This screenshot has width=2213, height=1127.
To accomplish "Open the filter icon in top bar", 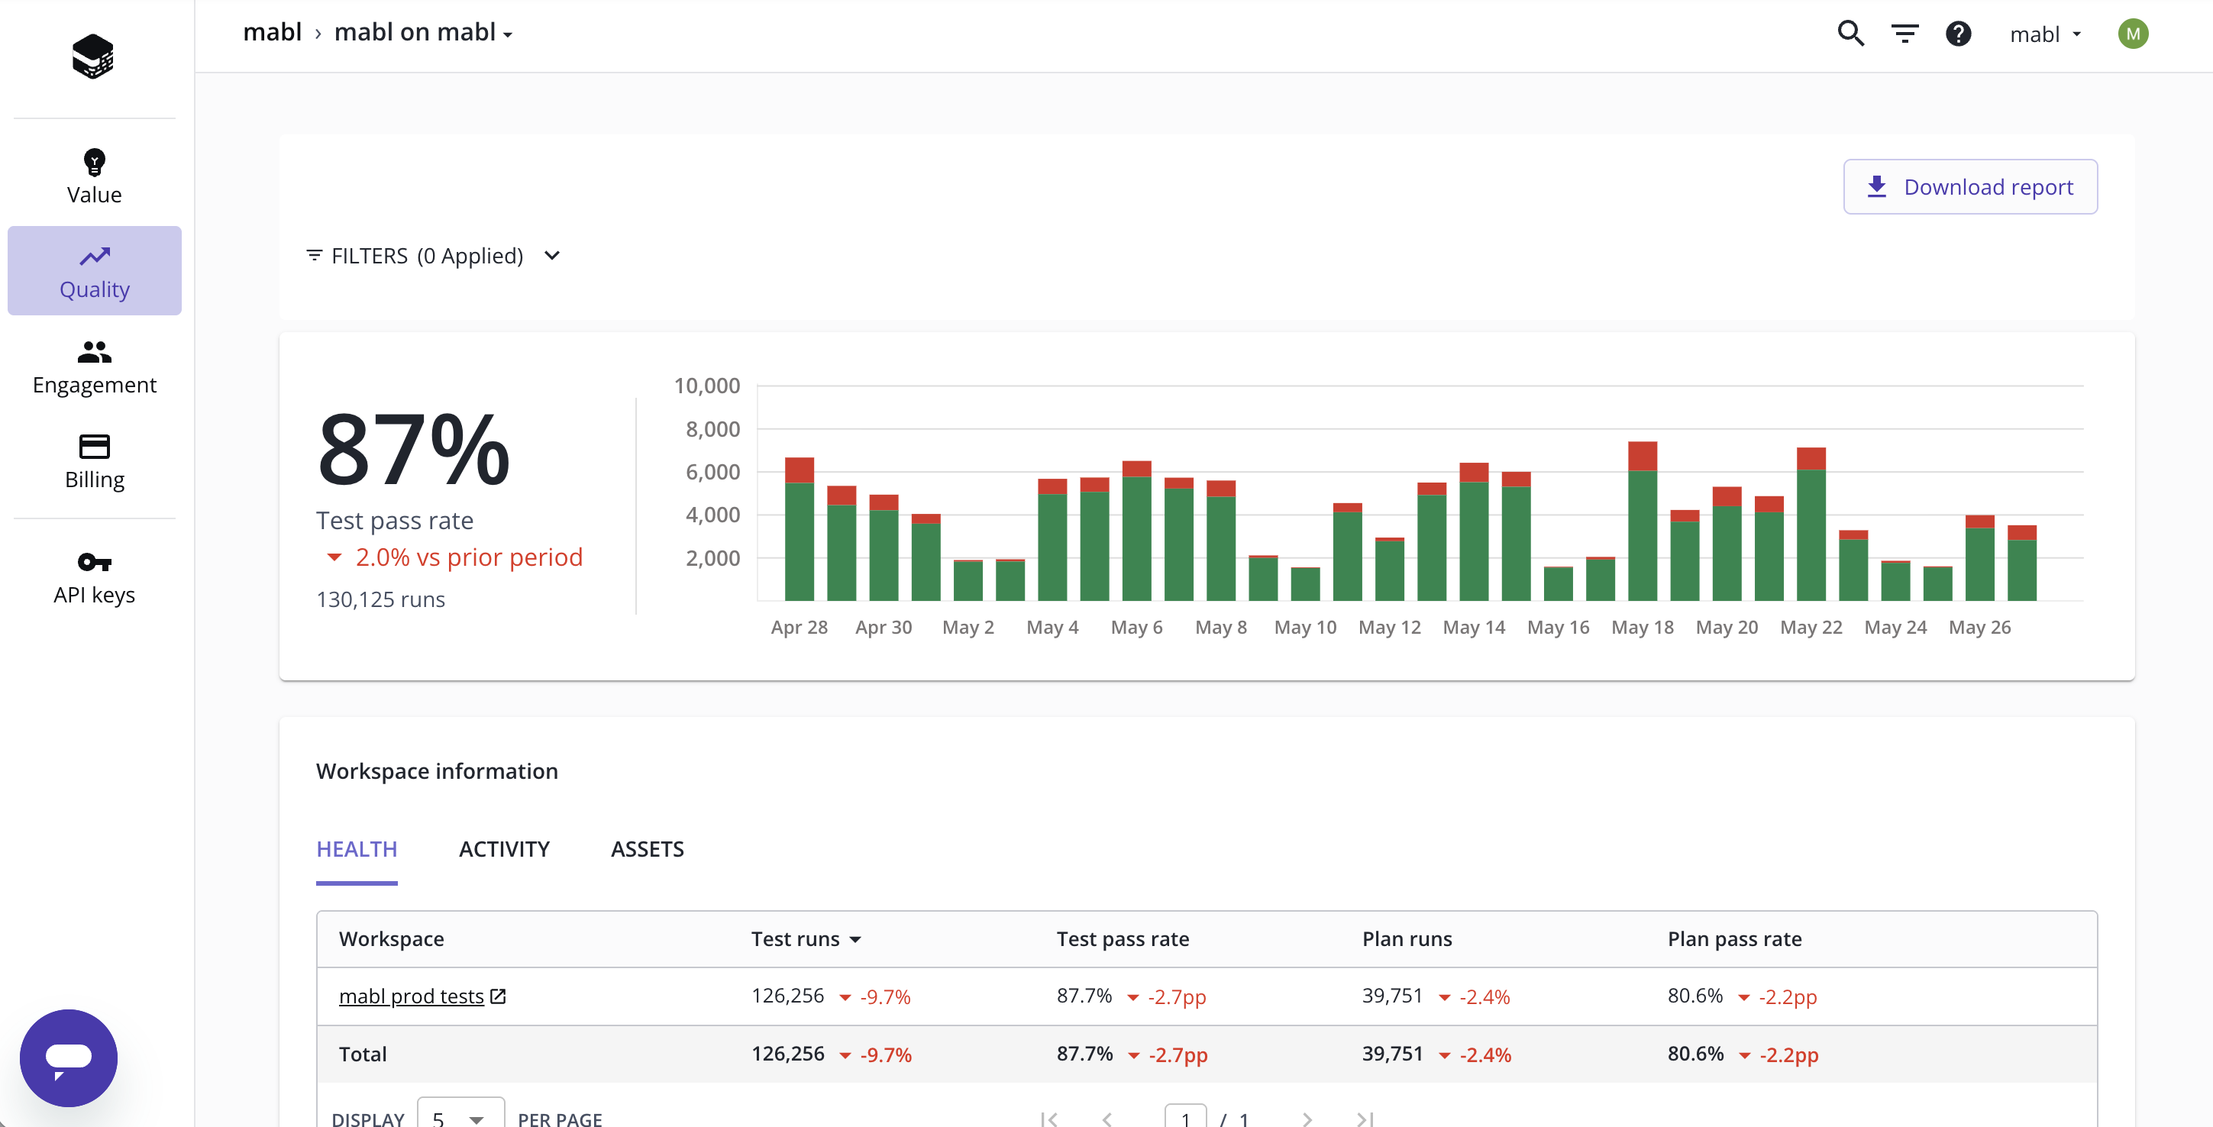I will click(1904, 34).
